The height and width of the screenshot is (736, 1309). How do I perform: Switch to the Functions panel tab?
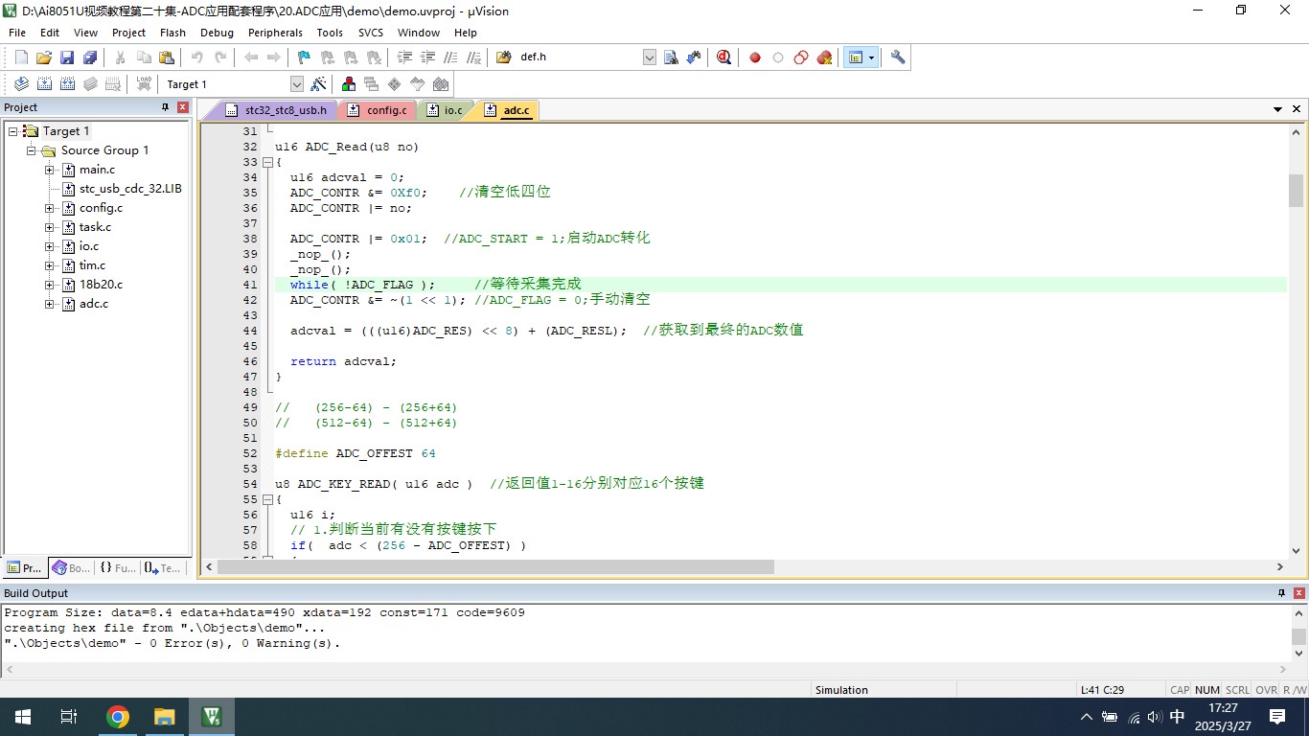pyautogui.click(x=118, y=568)
